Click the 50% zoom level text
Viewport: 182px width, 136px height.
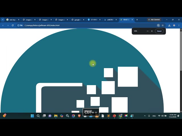click(x=136, y=31)
